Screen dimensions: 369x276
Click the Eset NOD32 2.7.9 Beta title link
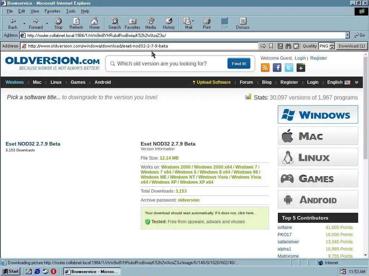[33, 144]
